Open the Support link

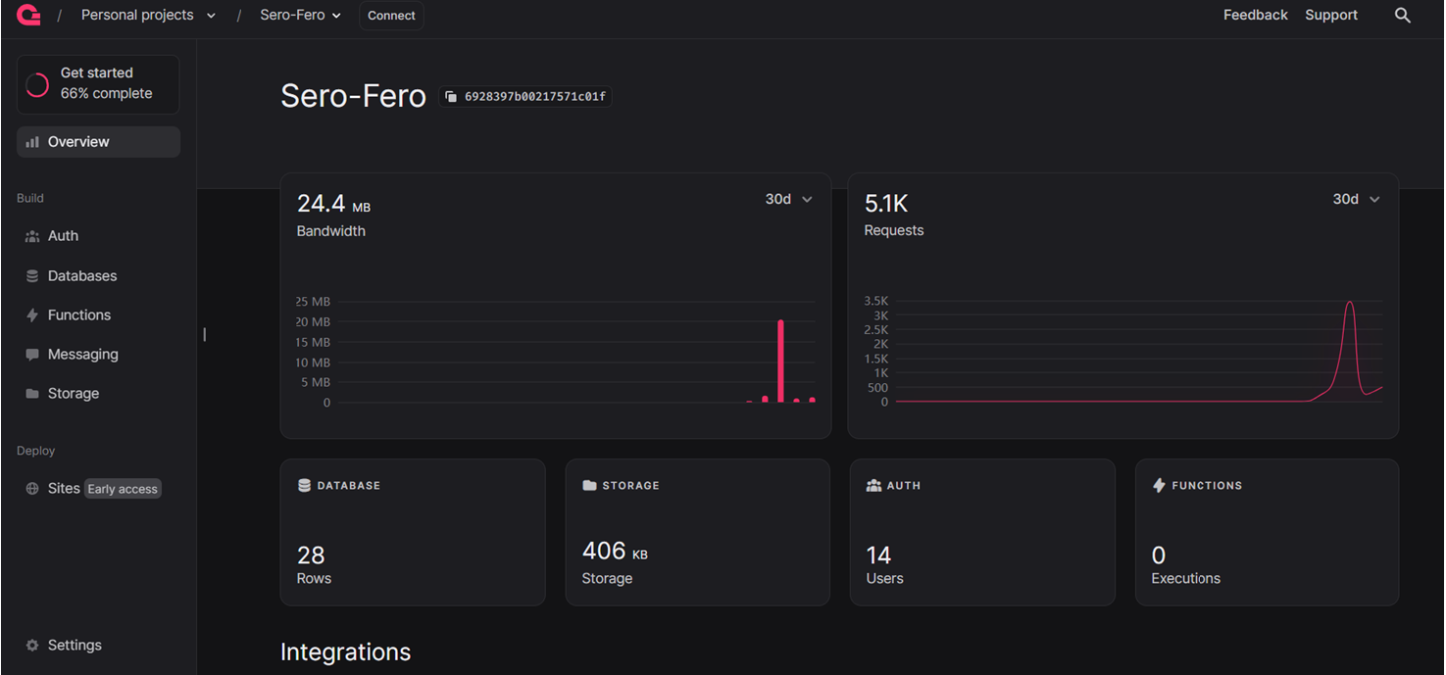(x=1330, y=16)
